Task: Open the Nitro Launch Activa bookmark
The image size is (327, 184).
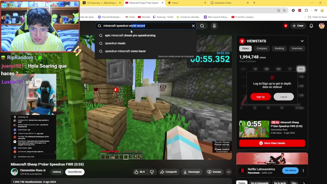Action: coord(216,17)
